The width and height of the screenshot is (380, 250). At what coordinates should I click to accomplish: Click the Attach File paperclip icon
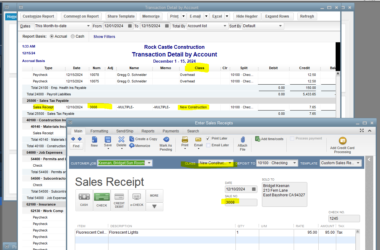pyautogui.click(x=243, y=140)
